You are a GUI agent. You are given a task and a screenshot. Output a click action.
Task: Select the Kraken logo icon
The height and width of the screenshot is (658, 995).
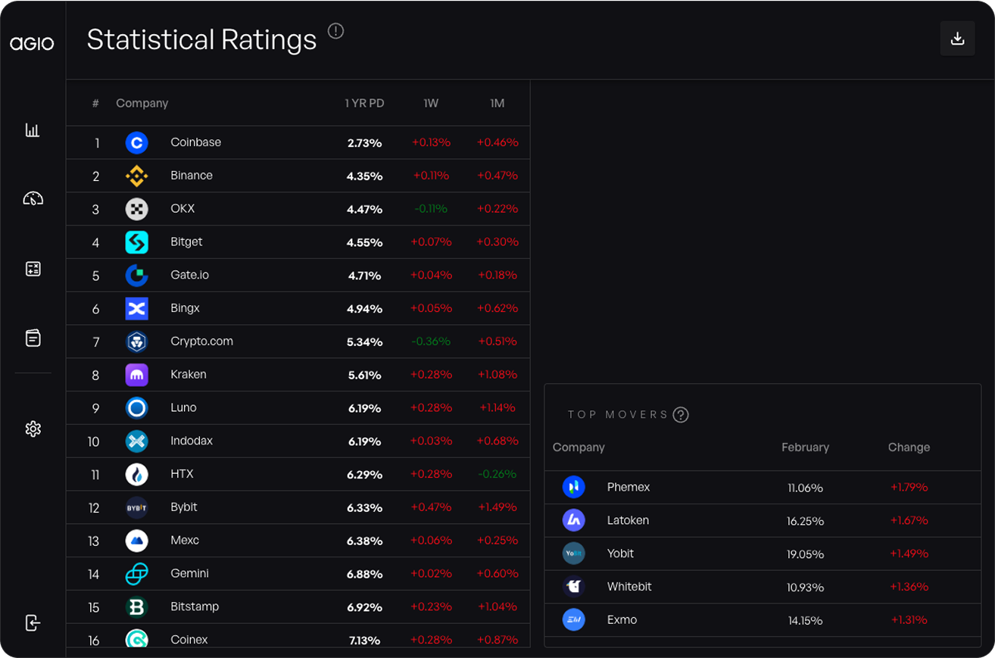137,374
